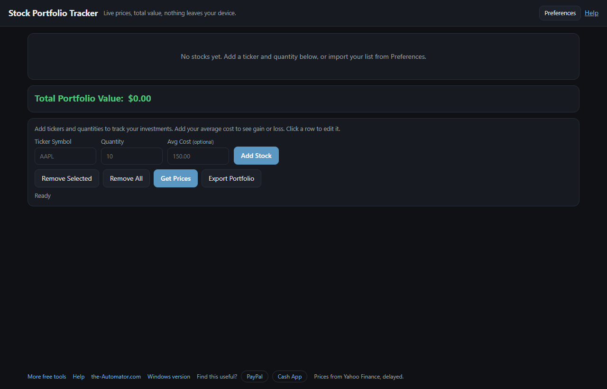Image resolution: width=607 pixels, height=389 pixels.
Task: Open the More free tools link
Action: (47, 377)
